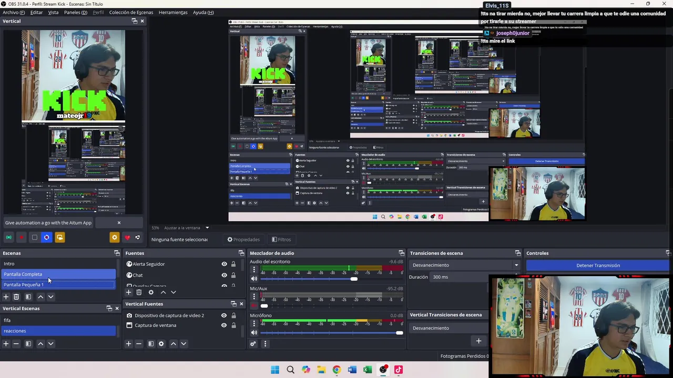Screen dimensions: 673x378
Task: Move scene up in Escenas panel
Action: [40, 297]
